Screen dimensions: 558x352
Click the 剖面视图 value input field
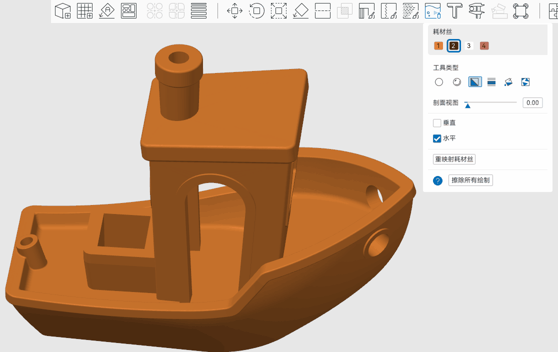click(532, 103)
